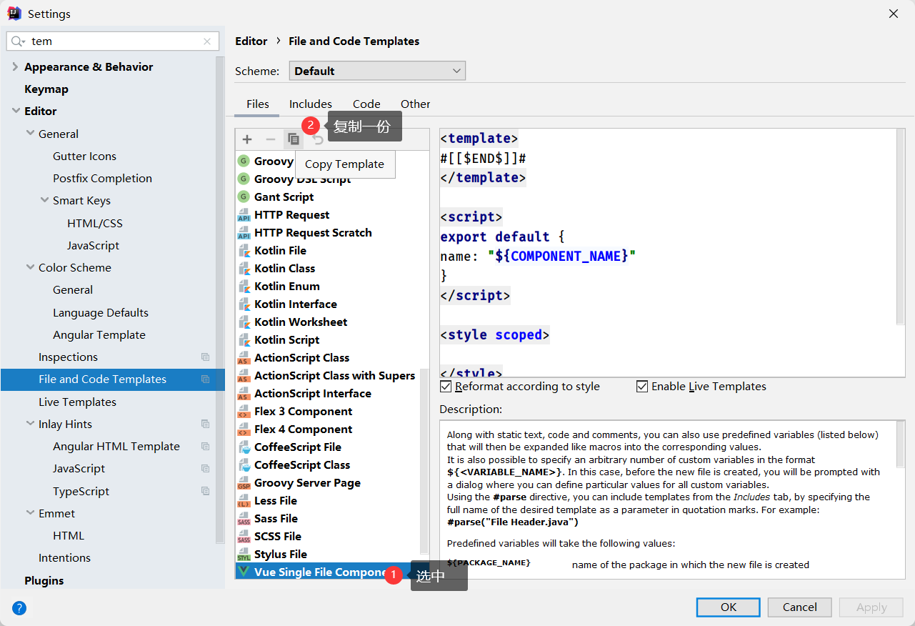Collapse the Editor tree node
Screen dimensions: 915x626
coord(15,111)
